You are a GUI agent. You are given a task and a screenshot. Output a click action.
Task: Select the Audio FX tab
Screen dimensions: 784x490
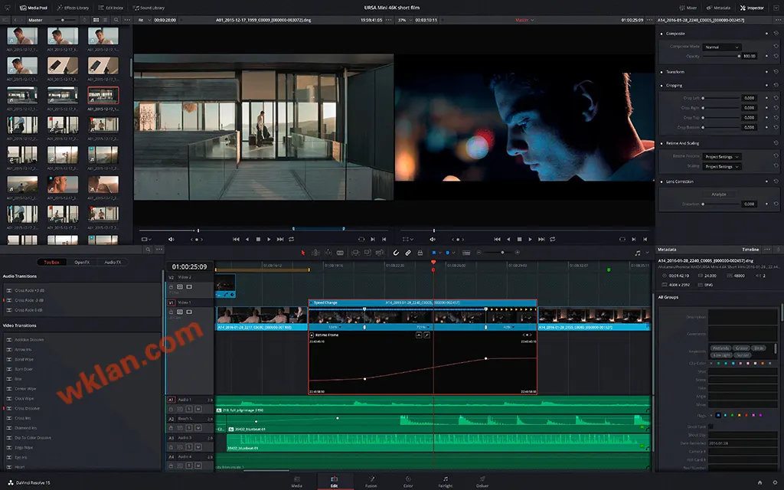113,262
